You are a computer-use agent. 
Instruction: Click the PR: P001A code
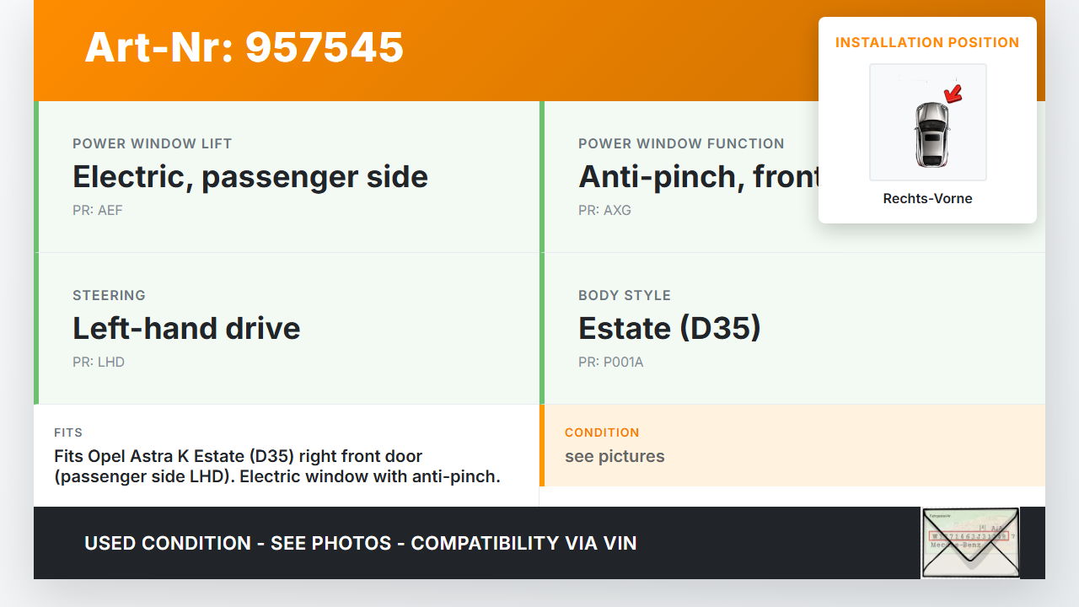[610, 362]
